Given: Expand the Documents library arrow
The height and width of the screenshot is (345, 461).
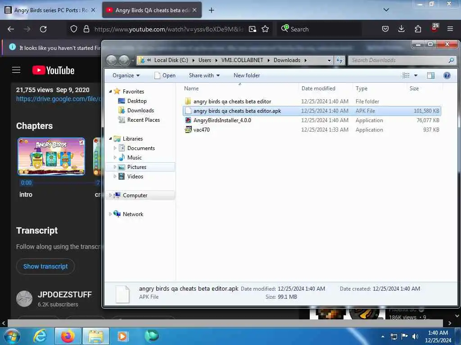Looking at the screenshot, I should (115, 148).
